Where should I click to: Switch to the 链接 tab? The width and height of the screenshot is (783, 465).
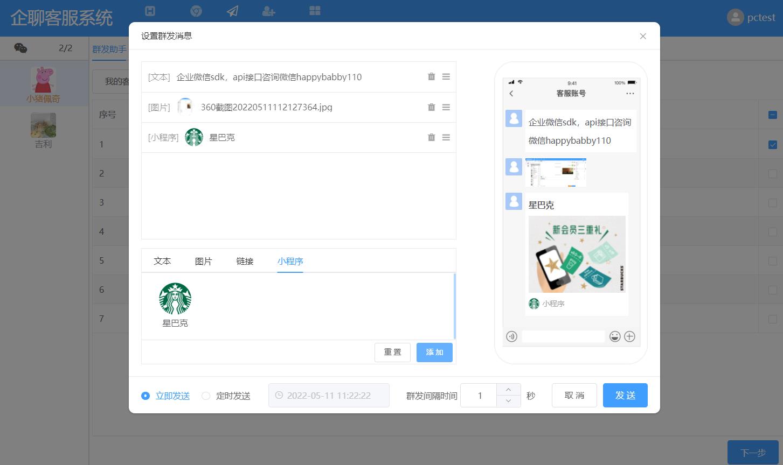245,261
